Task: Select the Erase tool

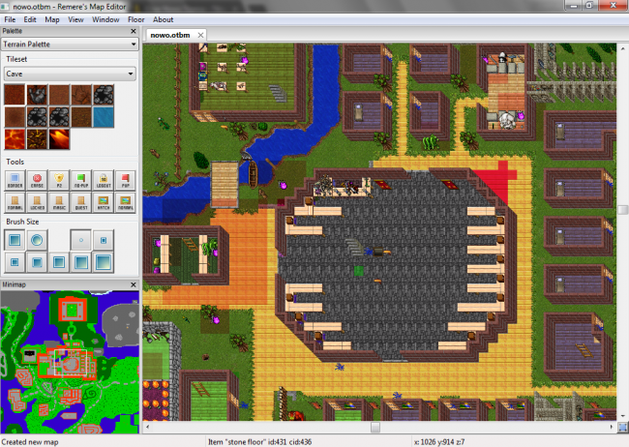Action: click(x=37, y=180)
